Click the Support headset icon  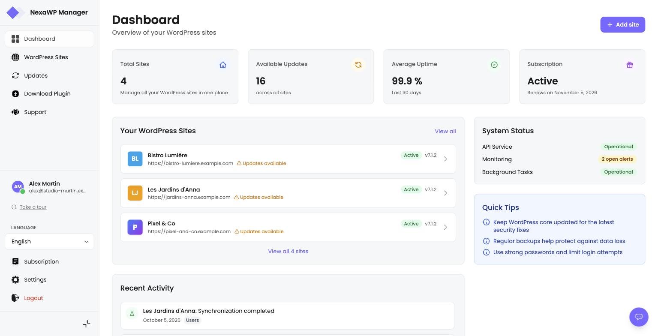tap(15, 112)
